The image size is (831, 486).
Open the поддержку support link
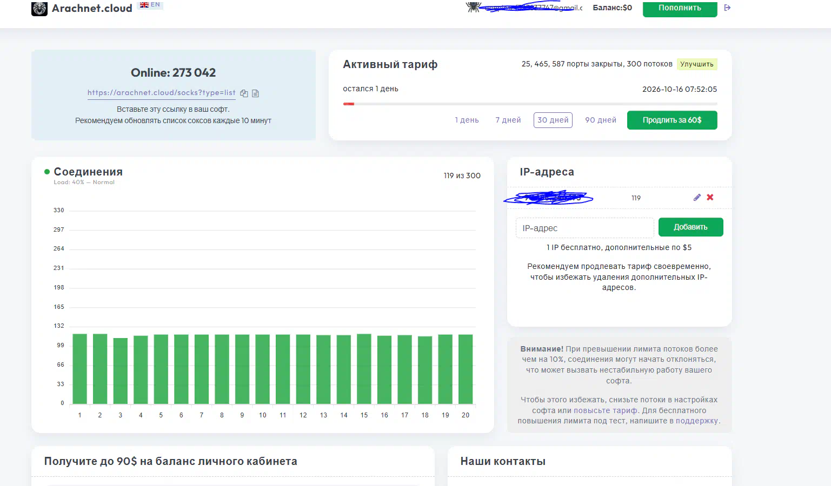point(697,421)
